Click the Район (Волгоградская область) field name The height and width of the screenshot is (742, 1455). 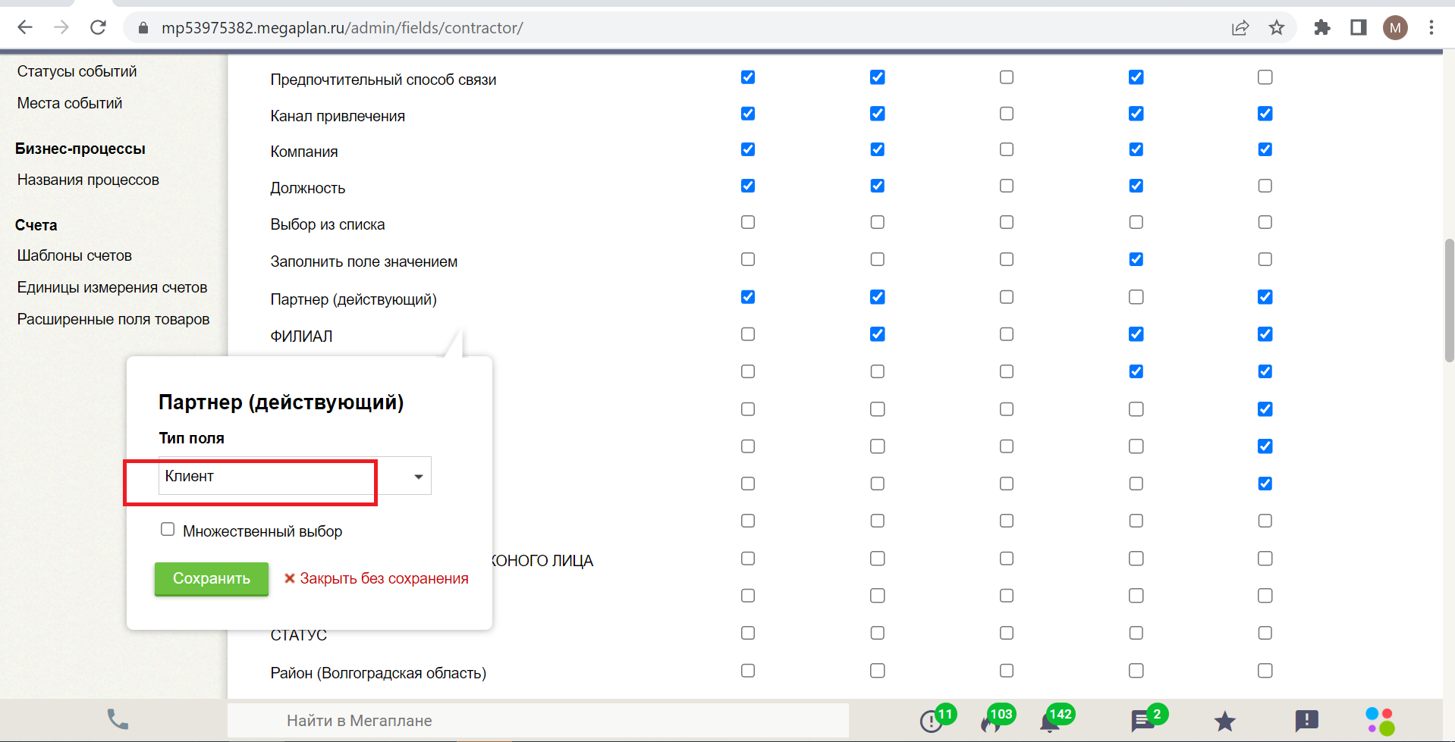[x=379, y=673]
